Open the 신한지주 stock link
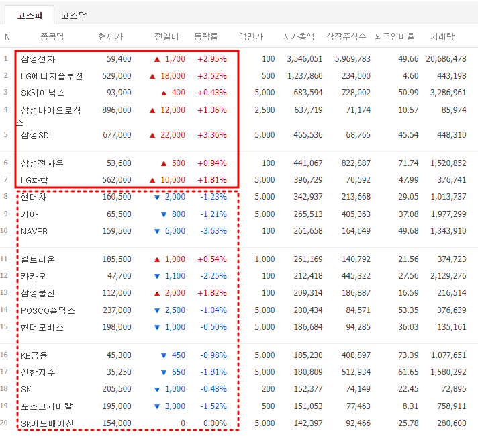Screen dimensions: 478x436 38,372
